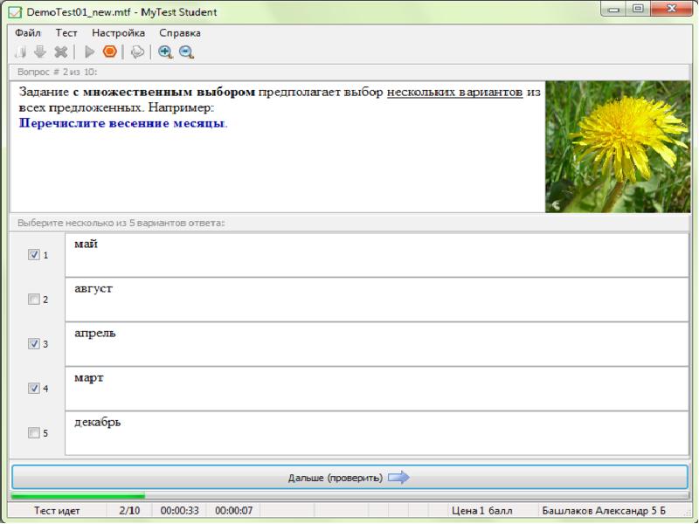Screen dimensions: 699x524
Task: Click the gray down arrow toolbar icon
Action: coord(40,52)
